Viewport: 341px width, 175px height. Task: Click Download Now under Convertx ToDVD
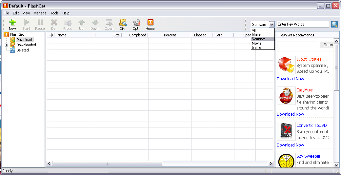[x=290, y=145]
